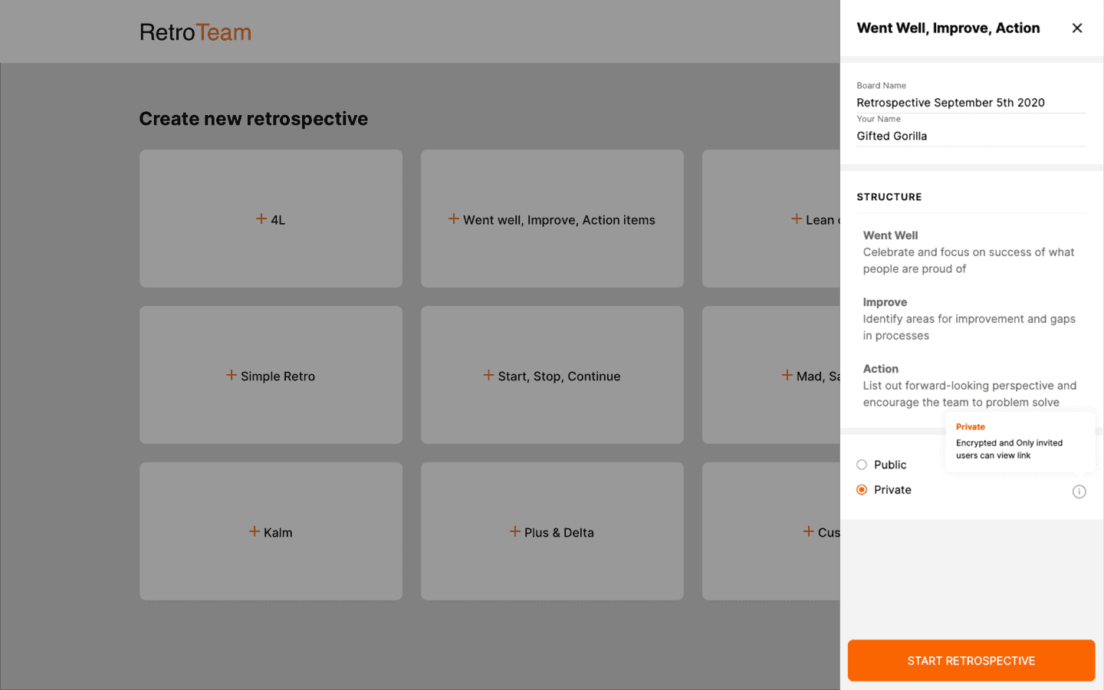Click plus icon on Simple Retro card

click(232, 375)
